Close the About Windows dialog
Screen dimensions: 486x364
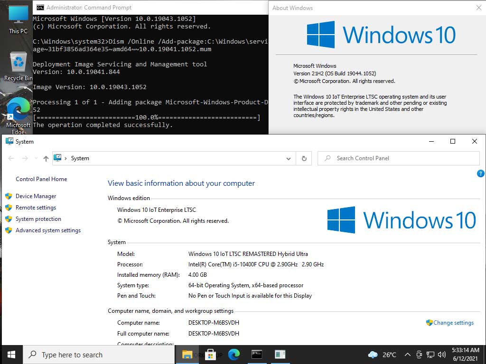point(478,8)
